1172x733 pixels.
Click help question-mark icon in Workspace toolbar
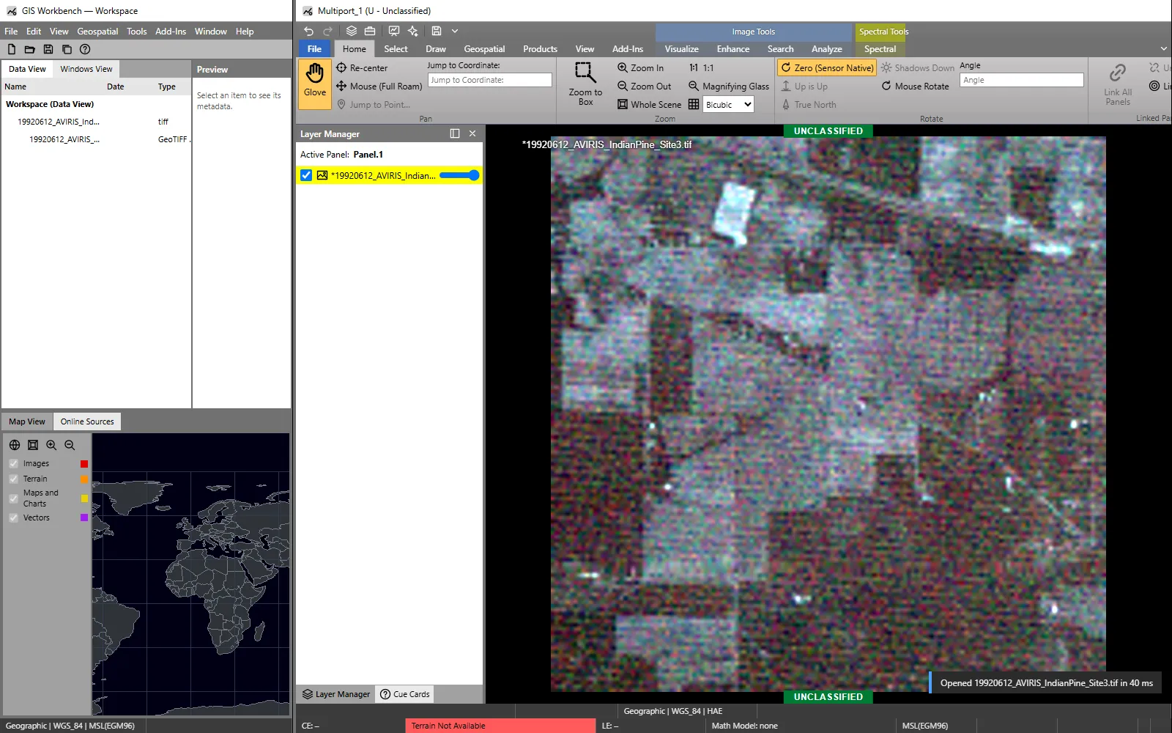pyautogui.click(x=85, y=49)
